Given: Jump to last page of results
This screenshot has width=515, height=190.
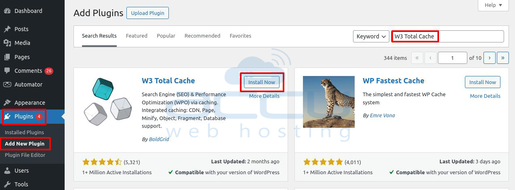Looking at the screenshot, I should (x=503, y=58).
